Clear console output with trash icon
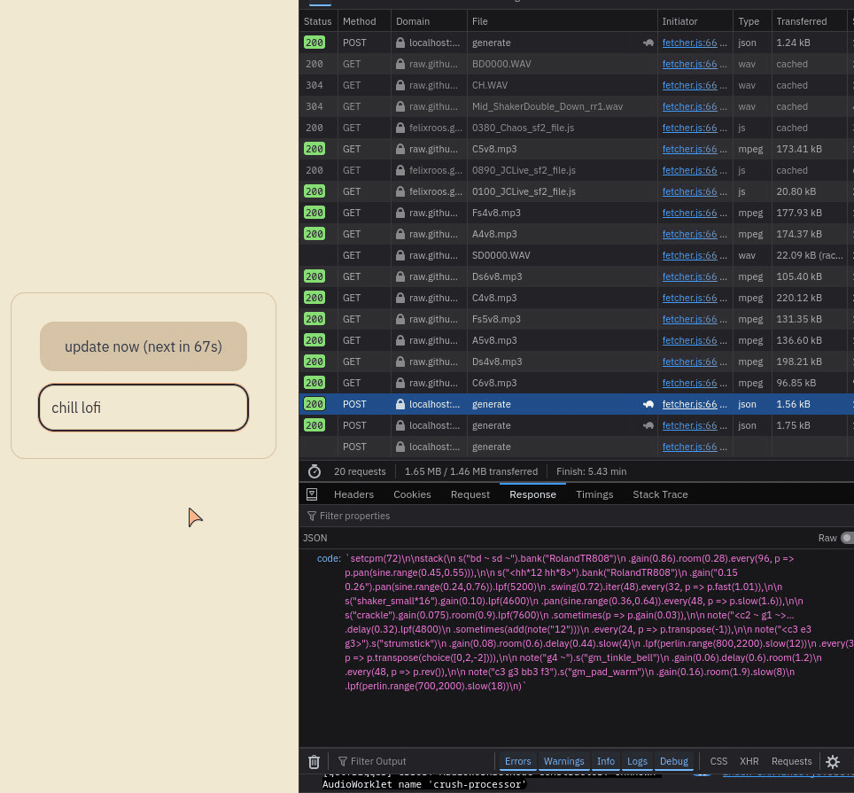The image size is (854, 793). pos(314,761)
